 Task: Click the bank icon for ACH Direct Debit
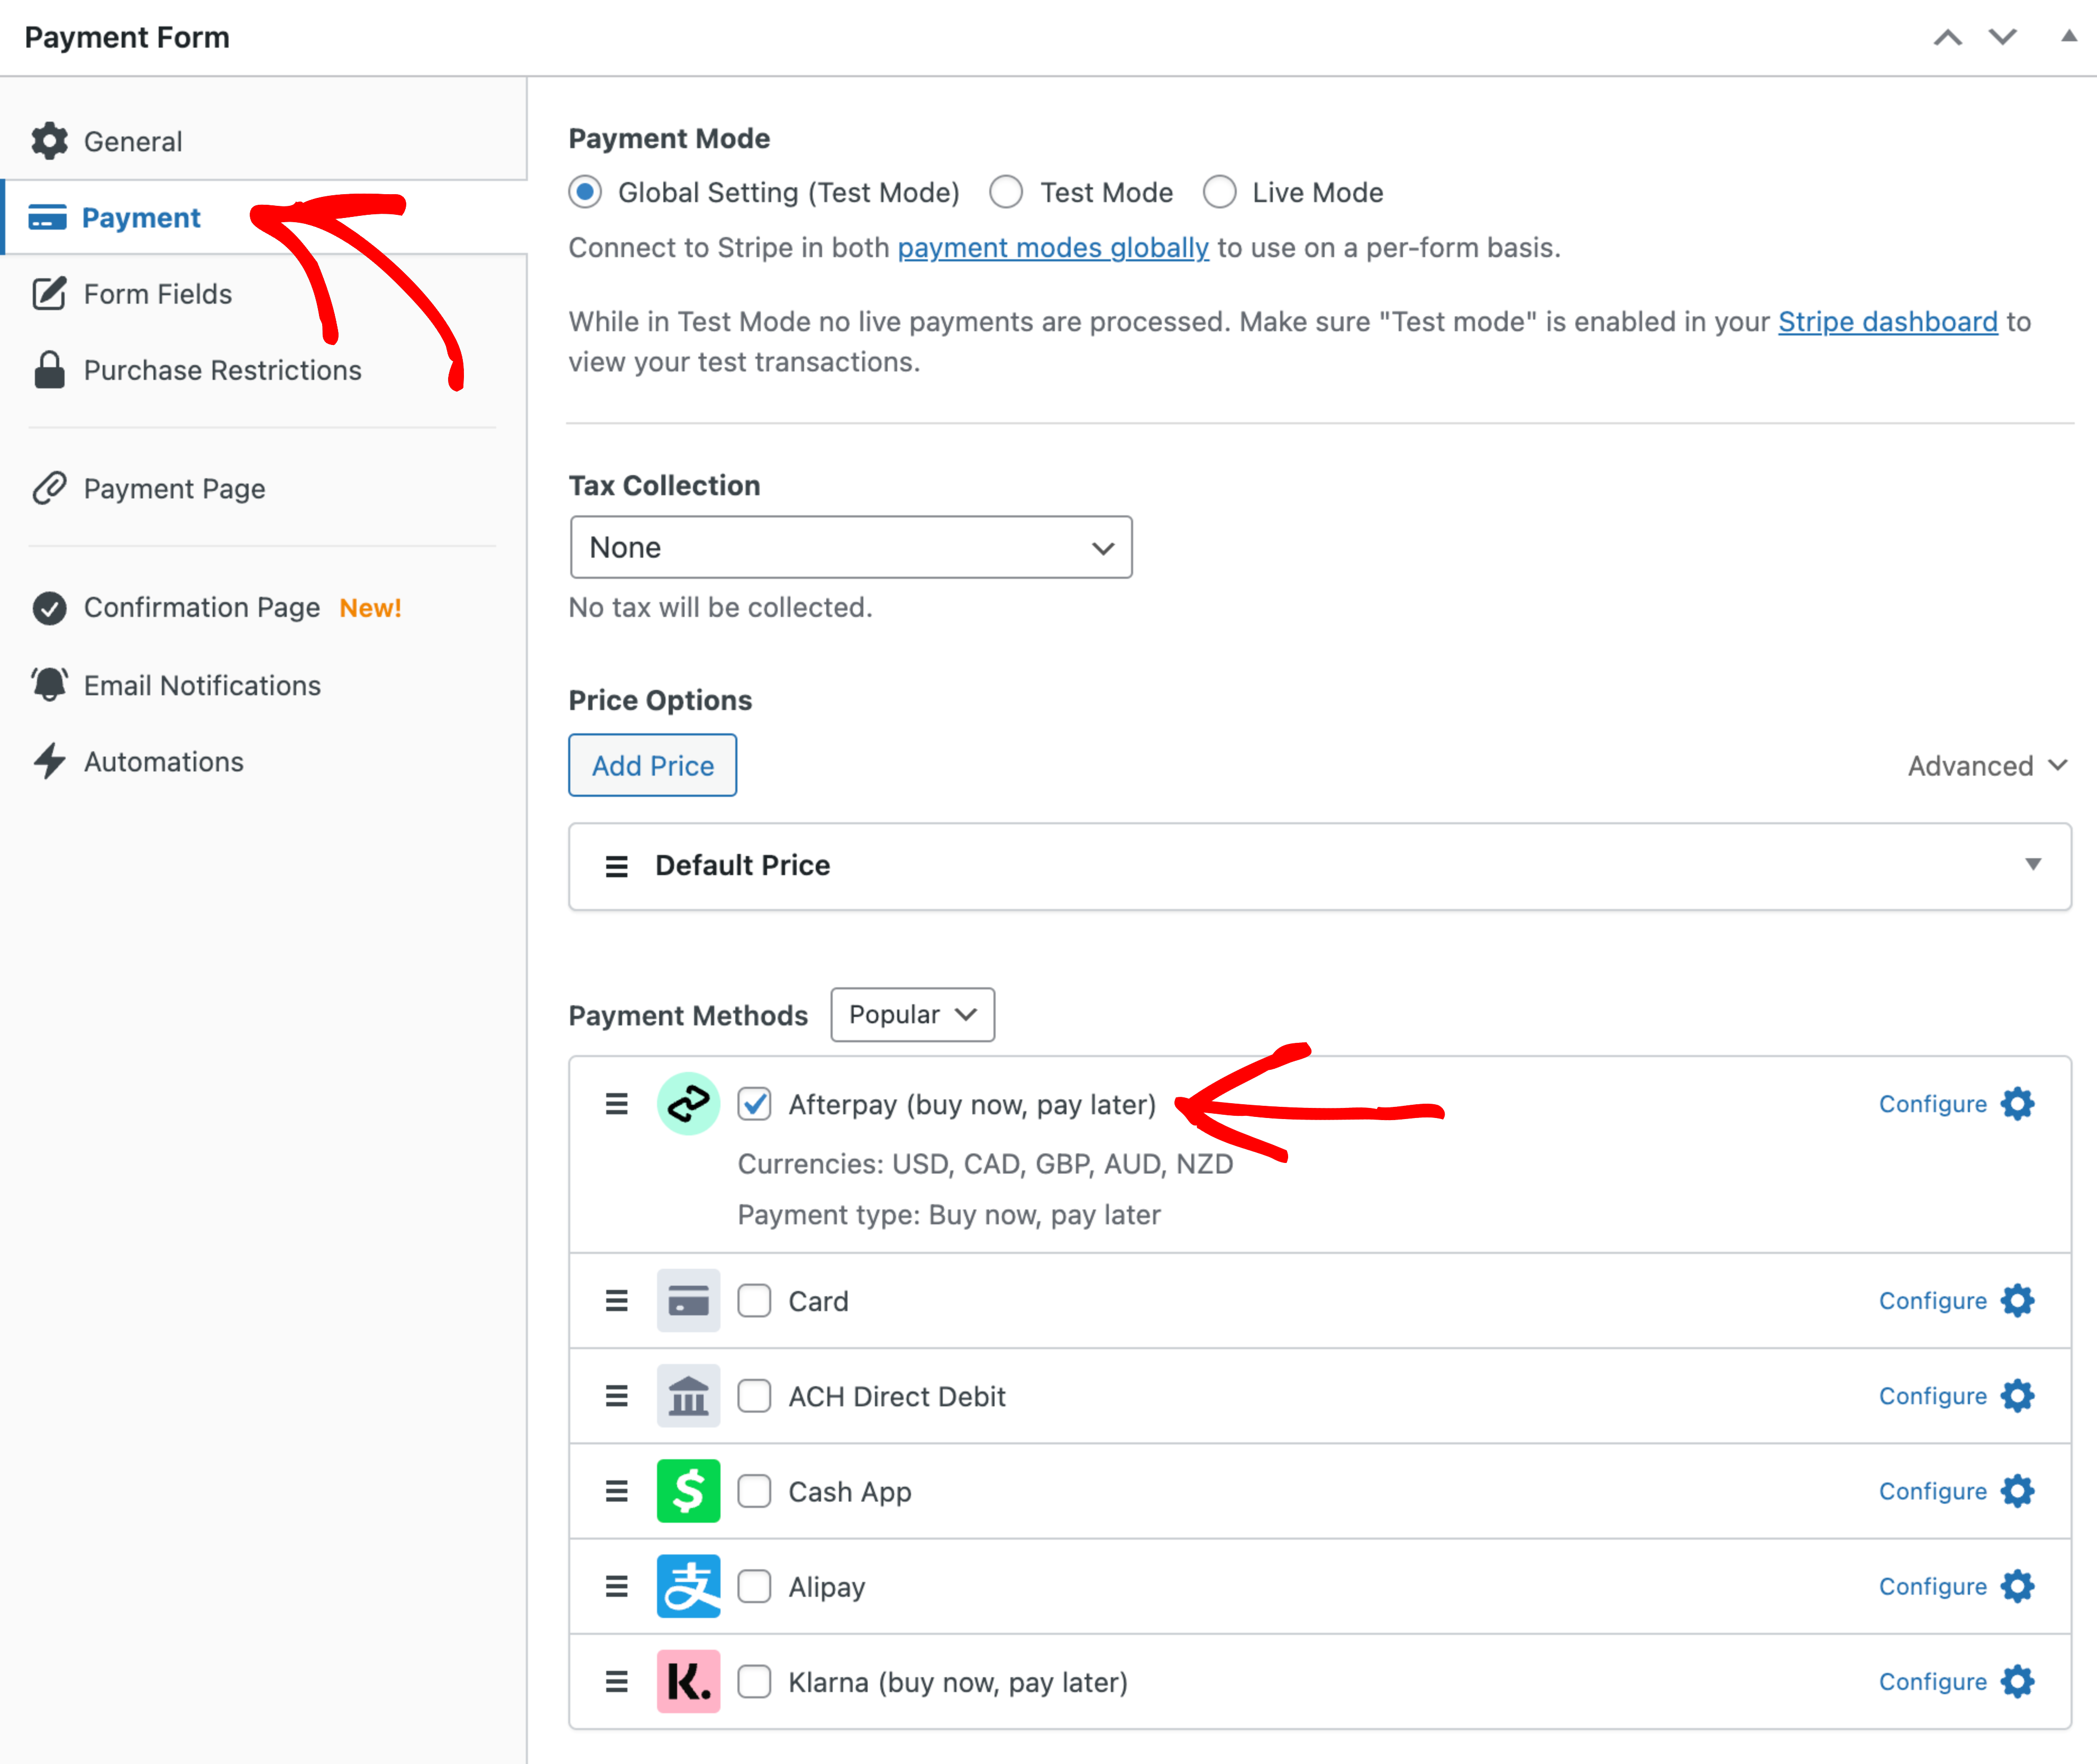tap(688, 1396)
